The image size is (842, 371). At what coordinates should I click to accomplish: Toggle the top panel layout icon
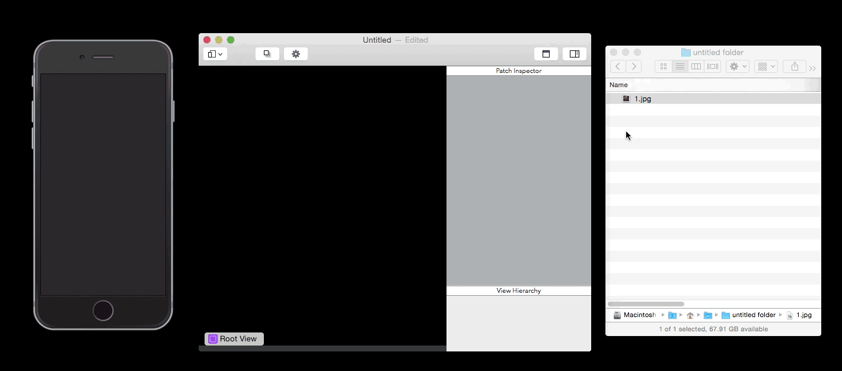546,54
